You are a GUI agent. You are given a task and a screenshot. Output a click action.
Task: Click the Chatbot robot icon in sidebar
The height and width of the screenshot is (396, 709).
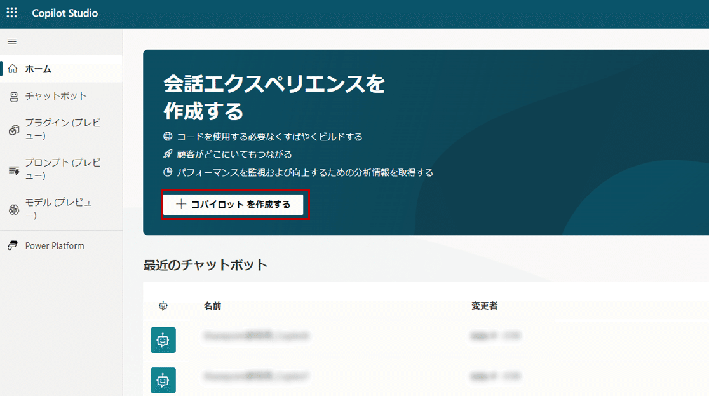[13, 97]
